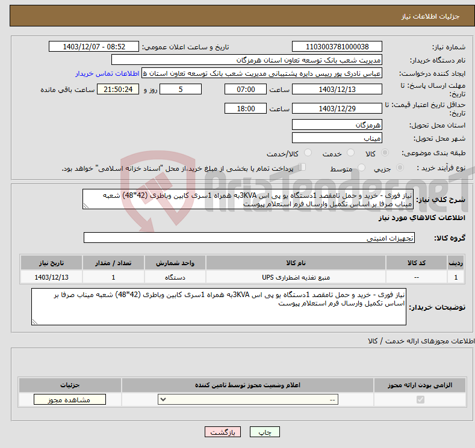475x448 pixels.
Task: Click the جزئیات column header
Action: [x=70, y=385]
